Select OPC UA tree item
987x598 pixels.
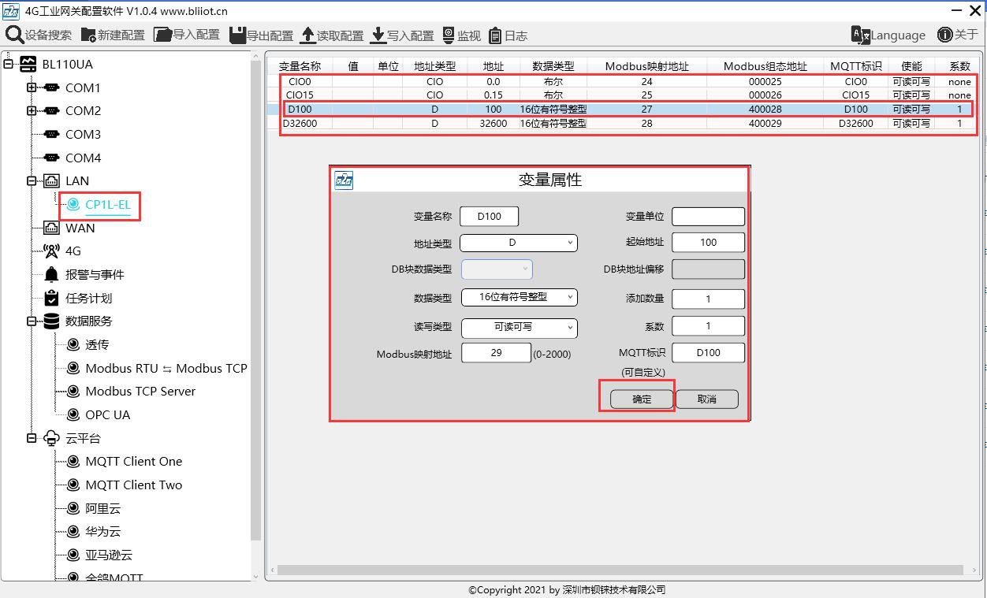[x=108, y=414]
